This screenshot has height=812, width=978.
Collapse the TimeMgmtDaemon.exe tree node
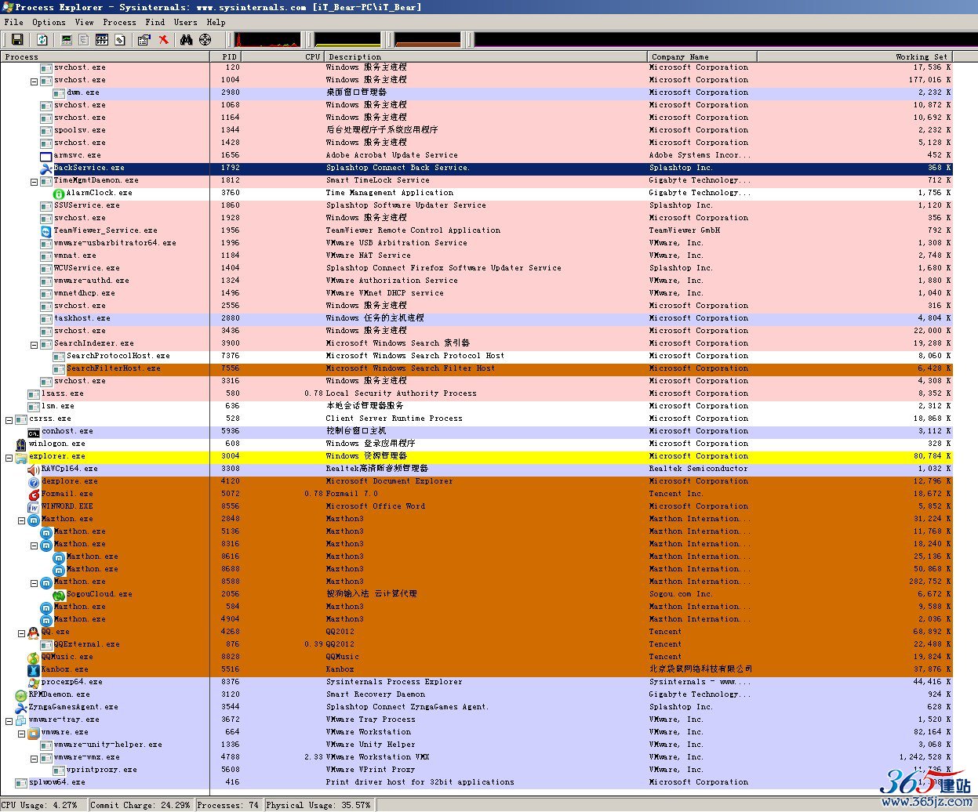34,181
